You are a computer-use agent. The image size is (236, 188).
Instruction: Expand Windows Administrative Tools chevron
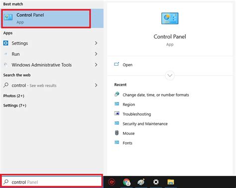point(96,65)
